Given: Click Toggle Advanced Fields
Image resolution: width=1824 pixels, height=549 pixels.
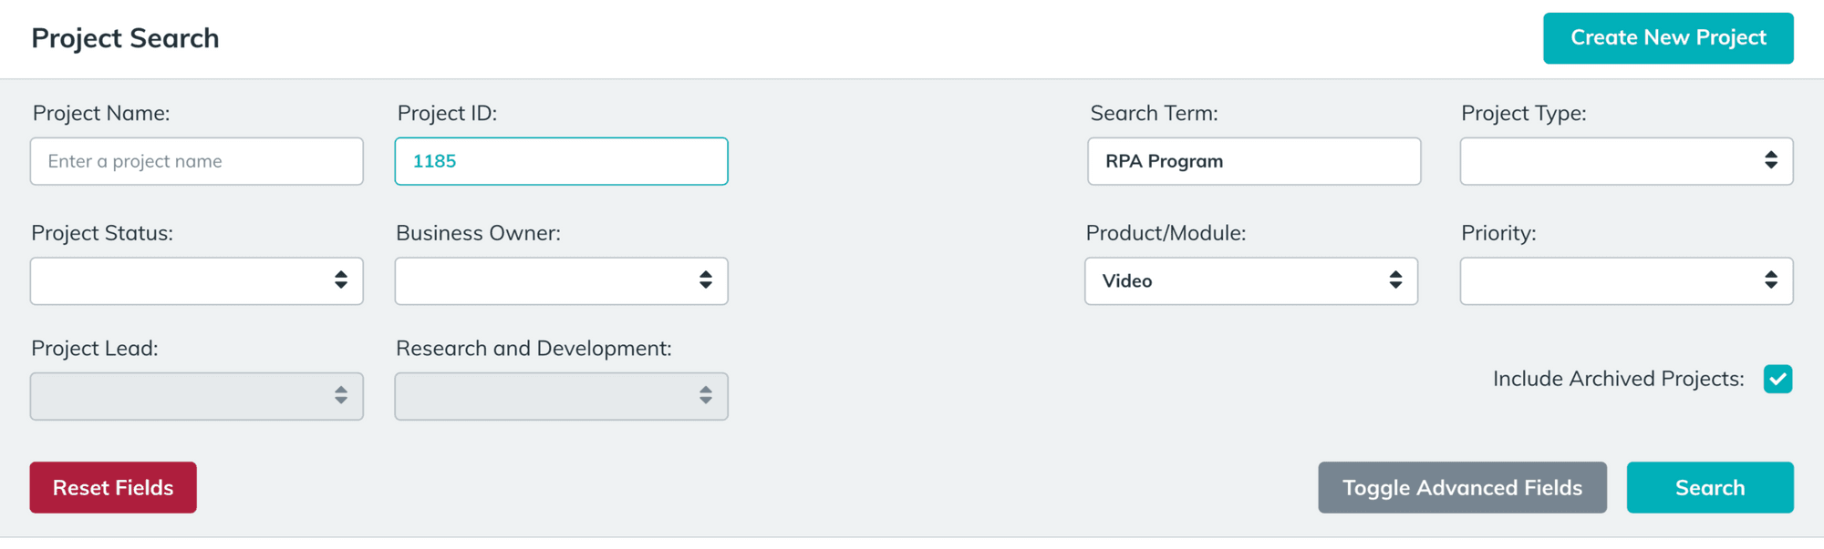Looking at the screenshot, I should click(x=1462, y=488).
